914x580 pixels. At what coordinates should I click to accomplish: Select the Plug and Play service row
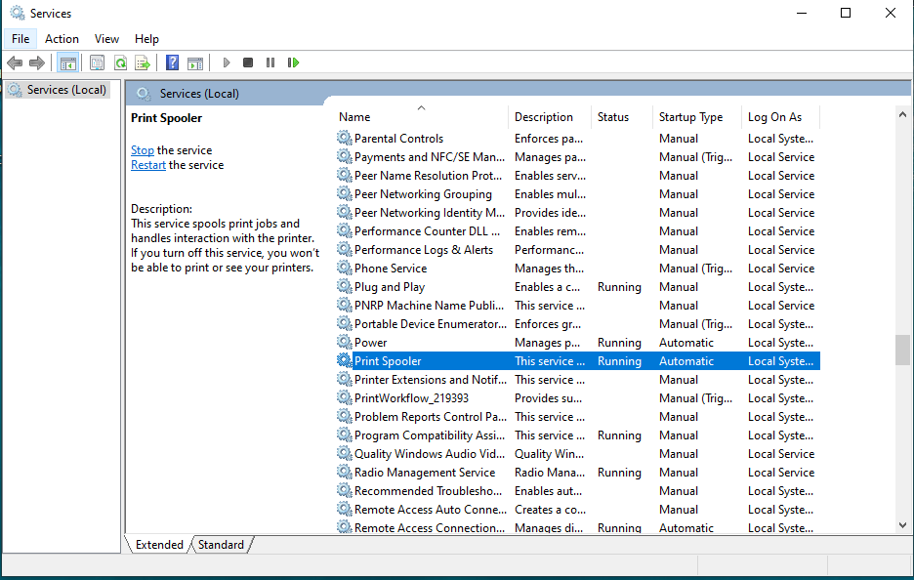(390, 287)
